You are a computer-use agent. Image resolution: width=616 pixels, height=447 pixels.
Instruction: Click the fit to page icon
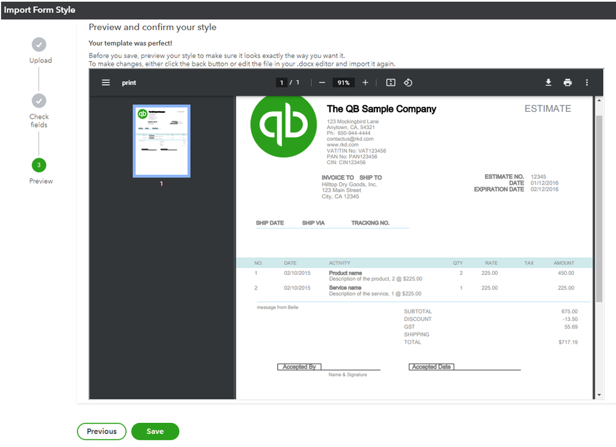390,83
